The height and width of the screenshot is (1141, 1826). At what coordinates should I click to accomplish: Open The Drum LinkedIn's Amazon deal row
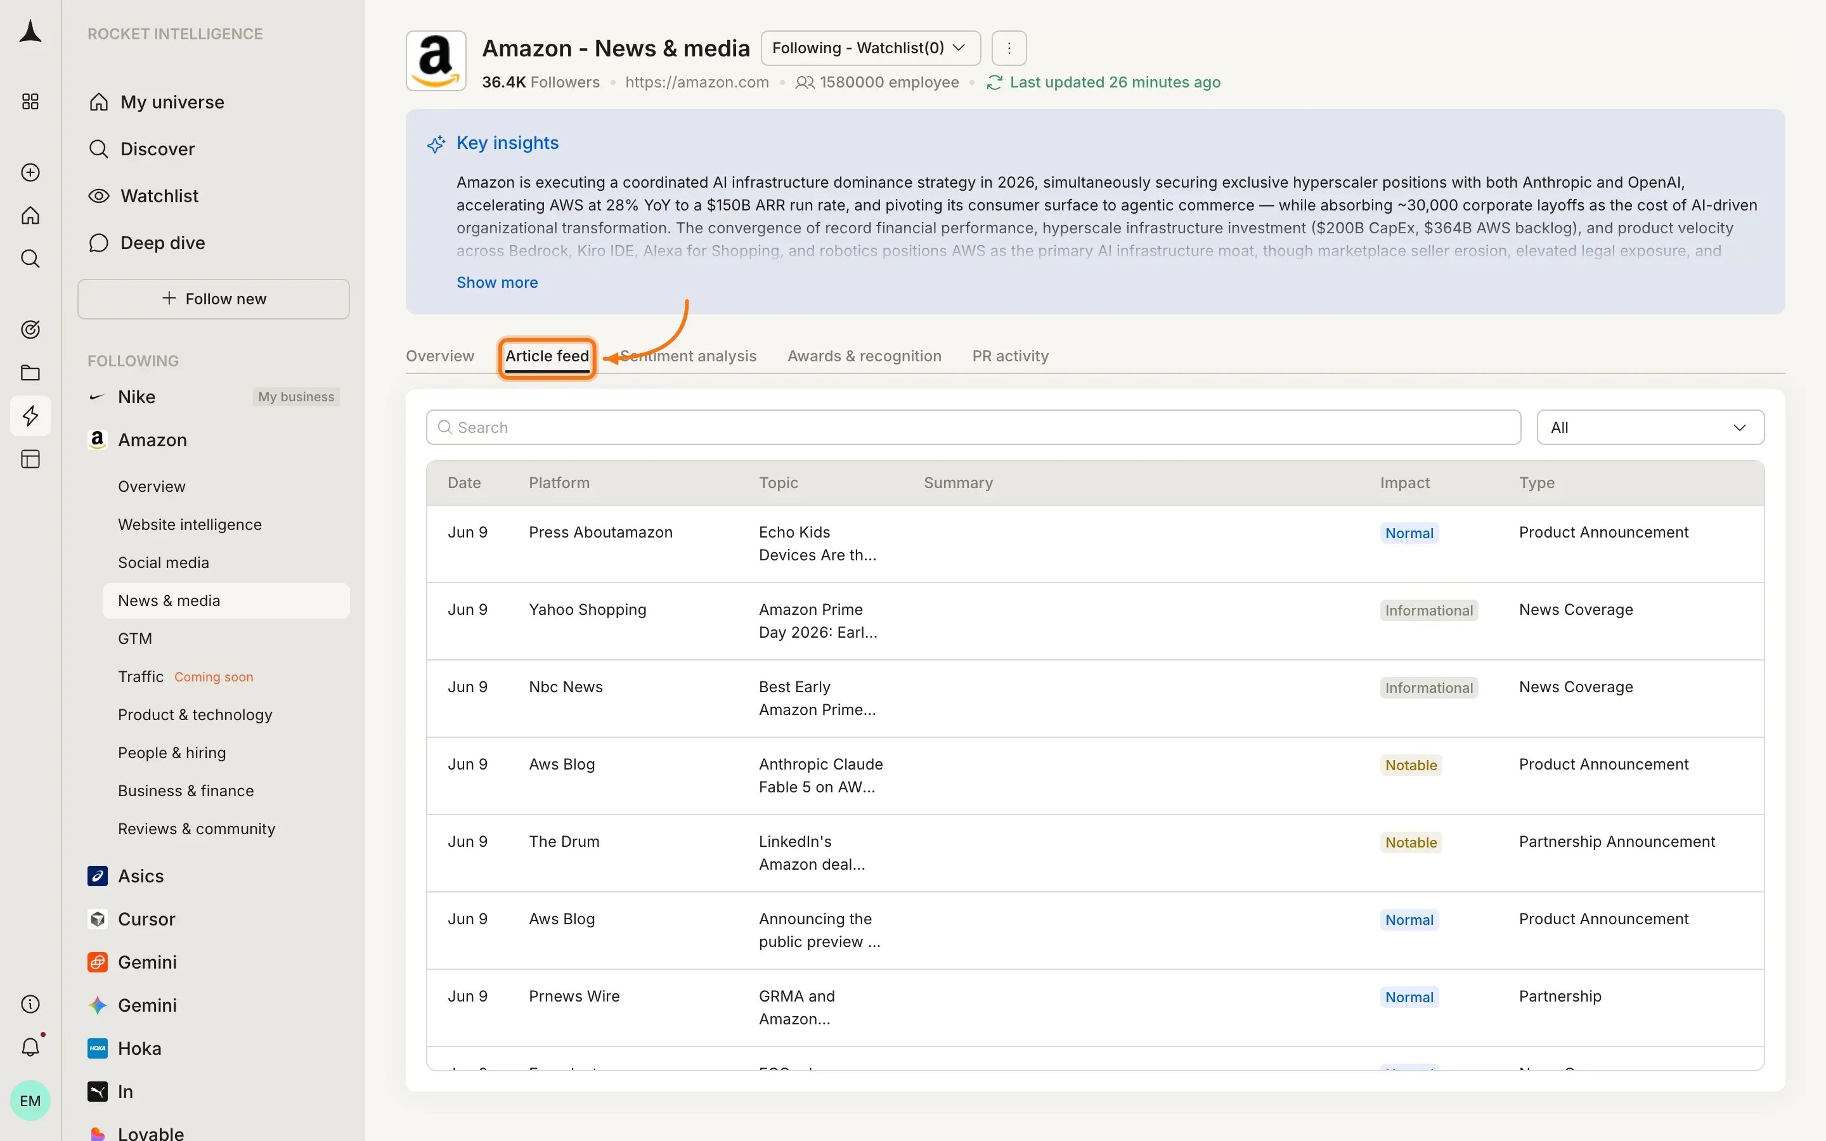tap(1095, 853)
